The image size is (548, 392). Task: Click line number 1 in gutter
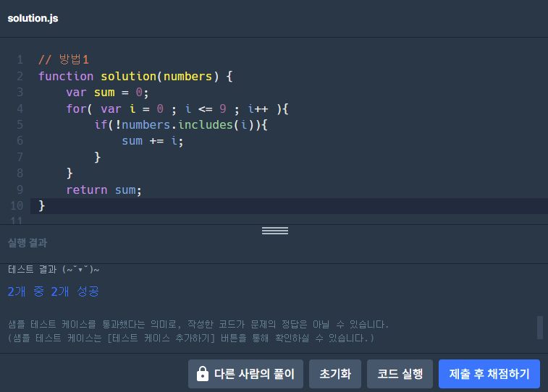tap(20, 60)
